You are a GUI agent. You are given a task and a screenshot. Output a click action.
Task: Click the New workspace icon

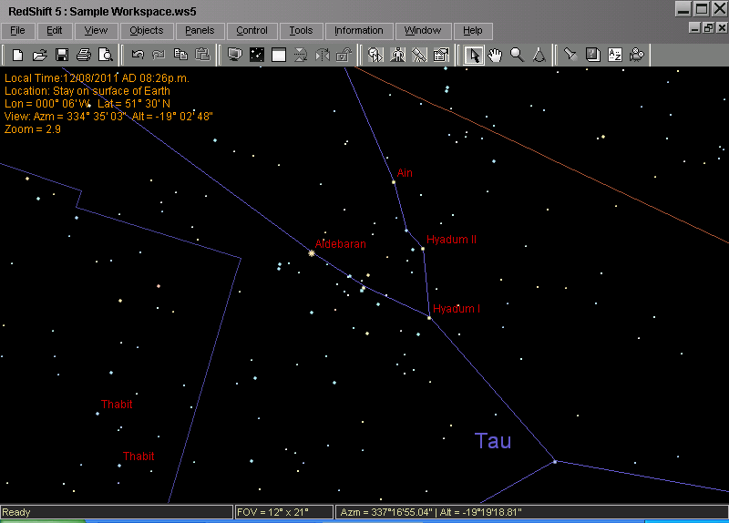[x=17, y=55]
